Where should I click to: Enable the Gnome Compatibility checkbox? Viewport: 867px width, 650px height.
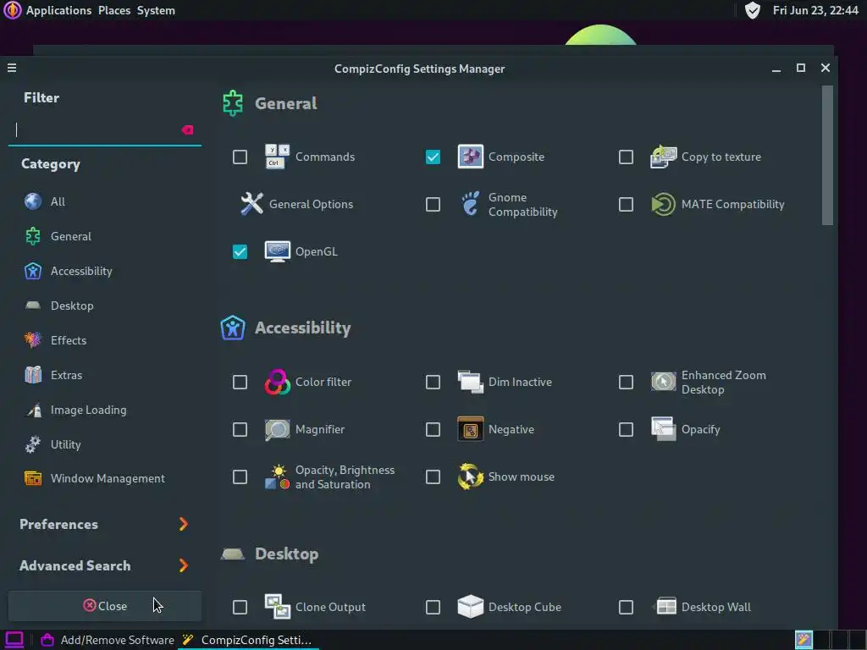tap(433, 205)
